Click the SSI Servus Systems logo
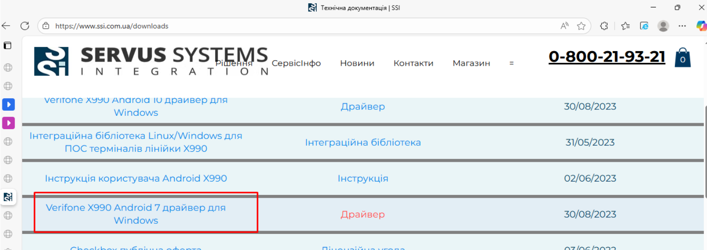 click(x=151, y=61)
